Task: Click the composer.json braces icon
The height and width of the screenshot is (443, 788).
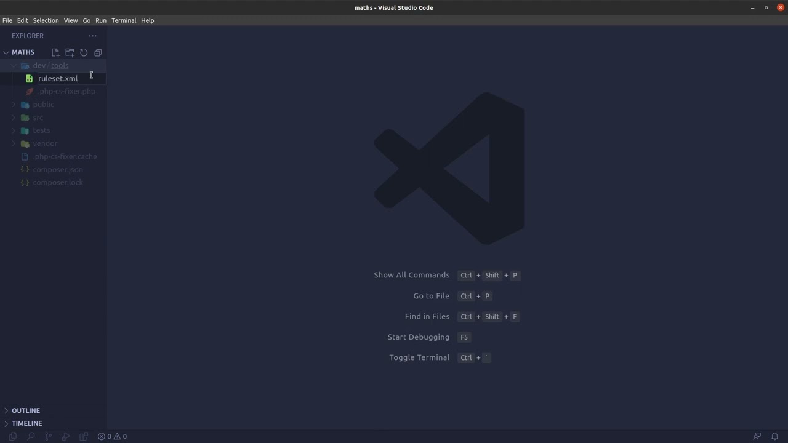Action: click(25, 170)
